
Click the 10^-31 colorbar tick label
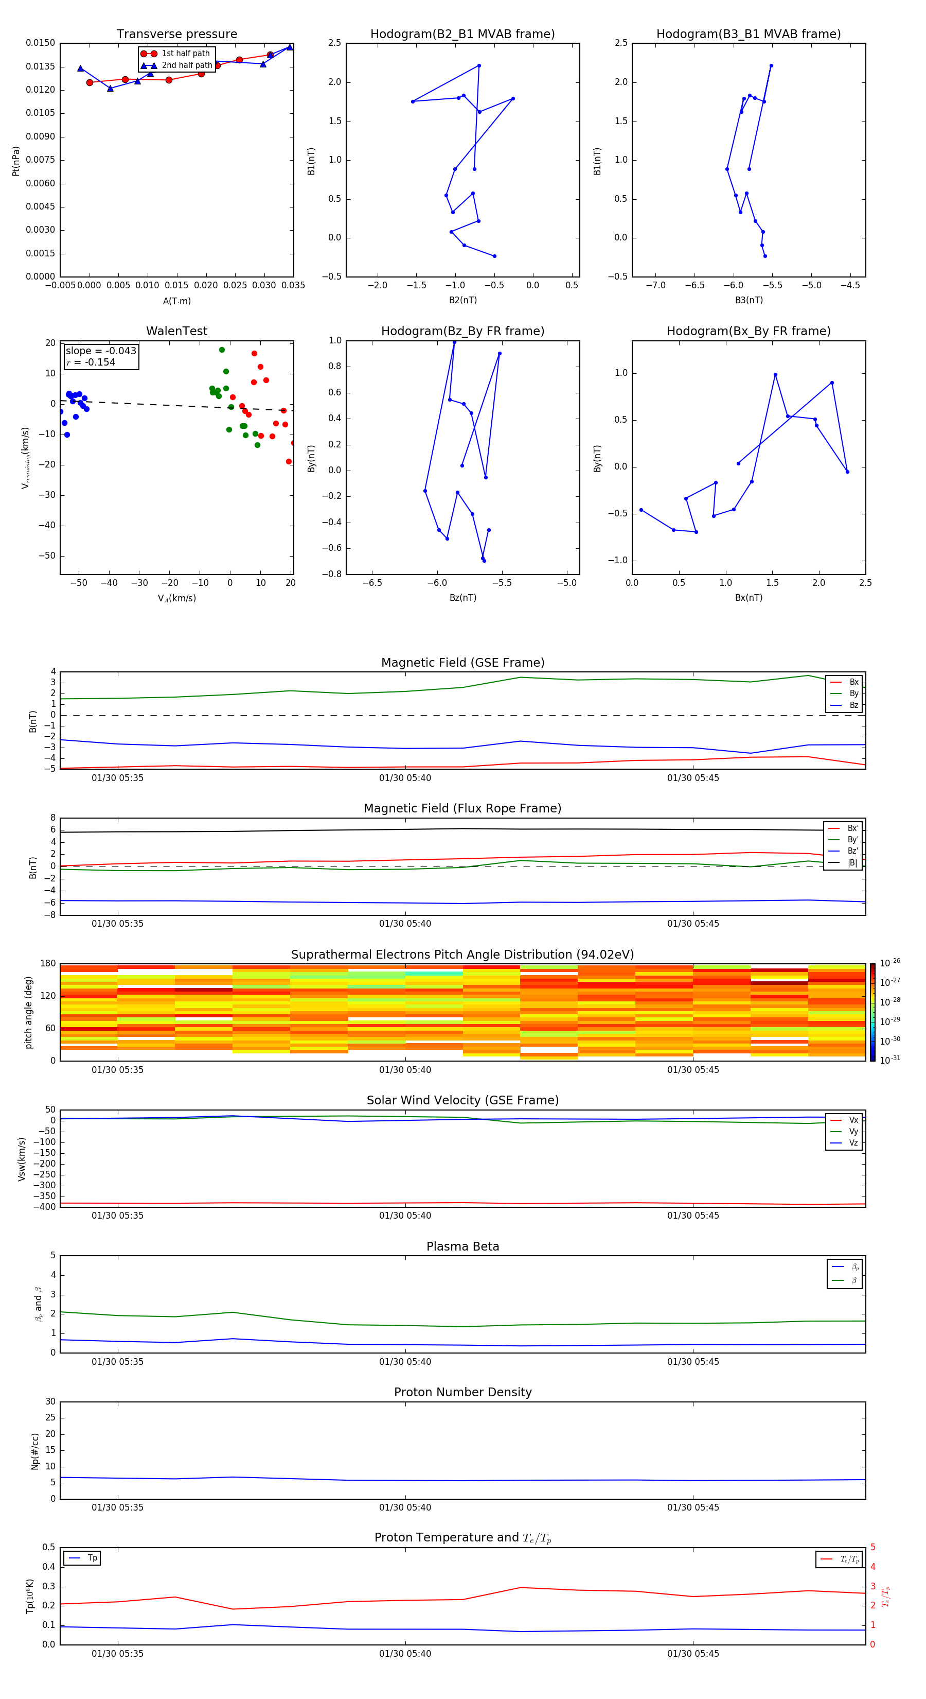(890, 1060)
